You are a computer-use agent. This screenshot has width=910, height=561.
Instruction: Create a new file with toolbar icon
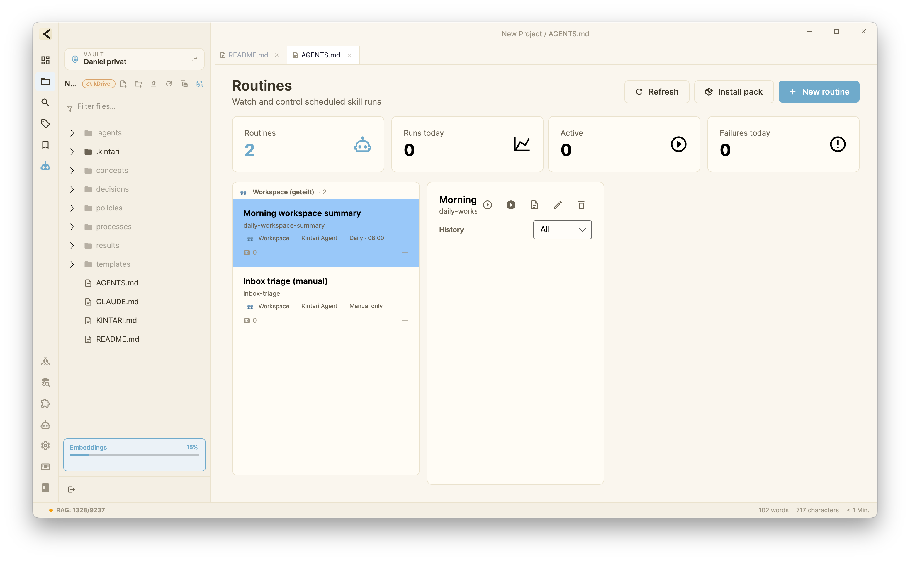point(123,84)
